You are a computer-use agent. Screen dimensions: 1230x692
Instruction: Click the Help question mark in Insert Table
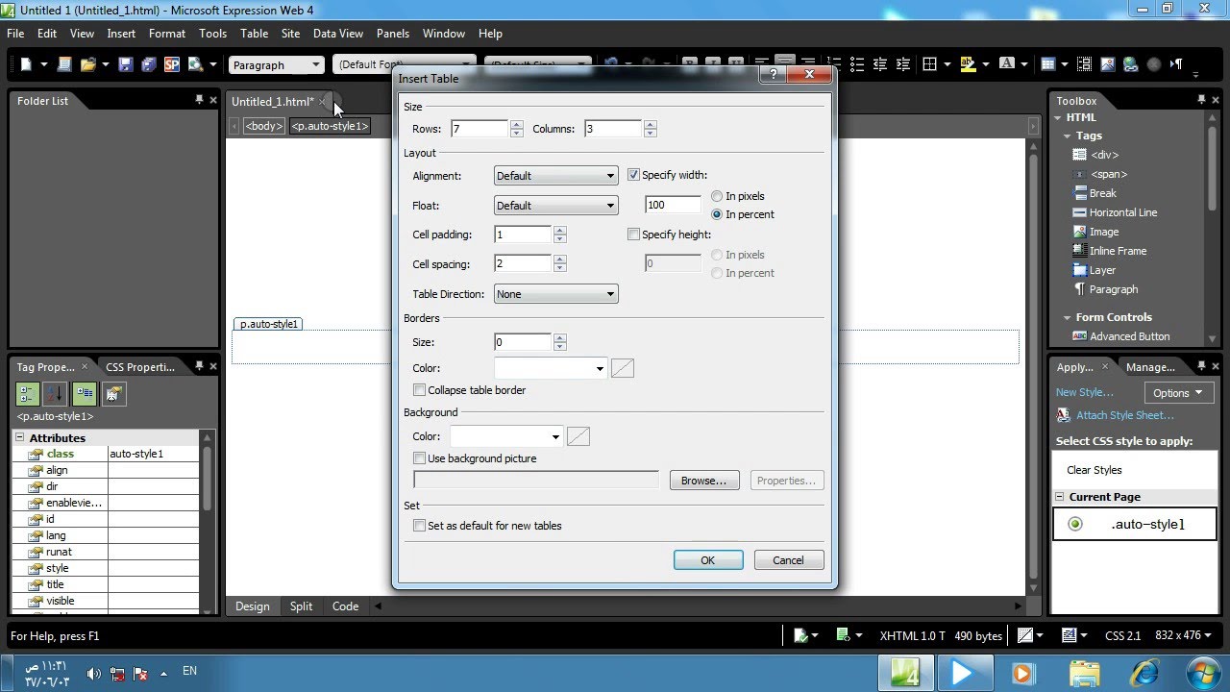(774, 75)
